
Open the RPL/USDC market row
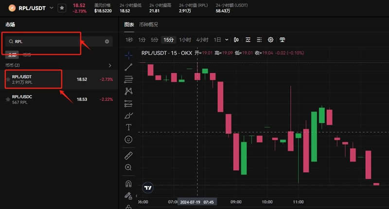click(59, 99)
